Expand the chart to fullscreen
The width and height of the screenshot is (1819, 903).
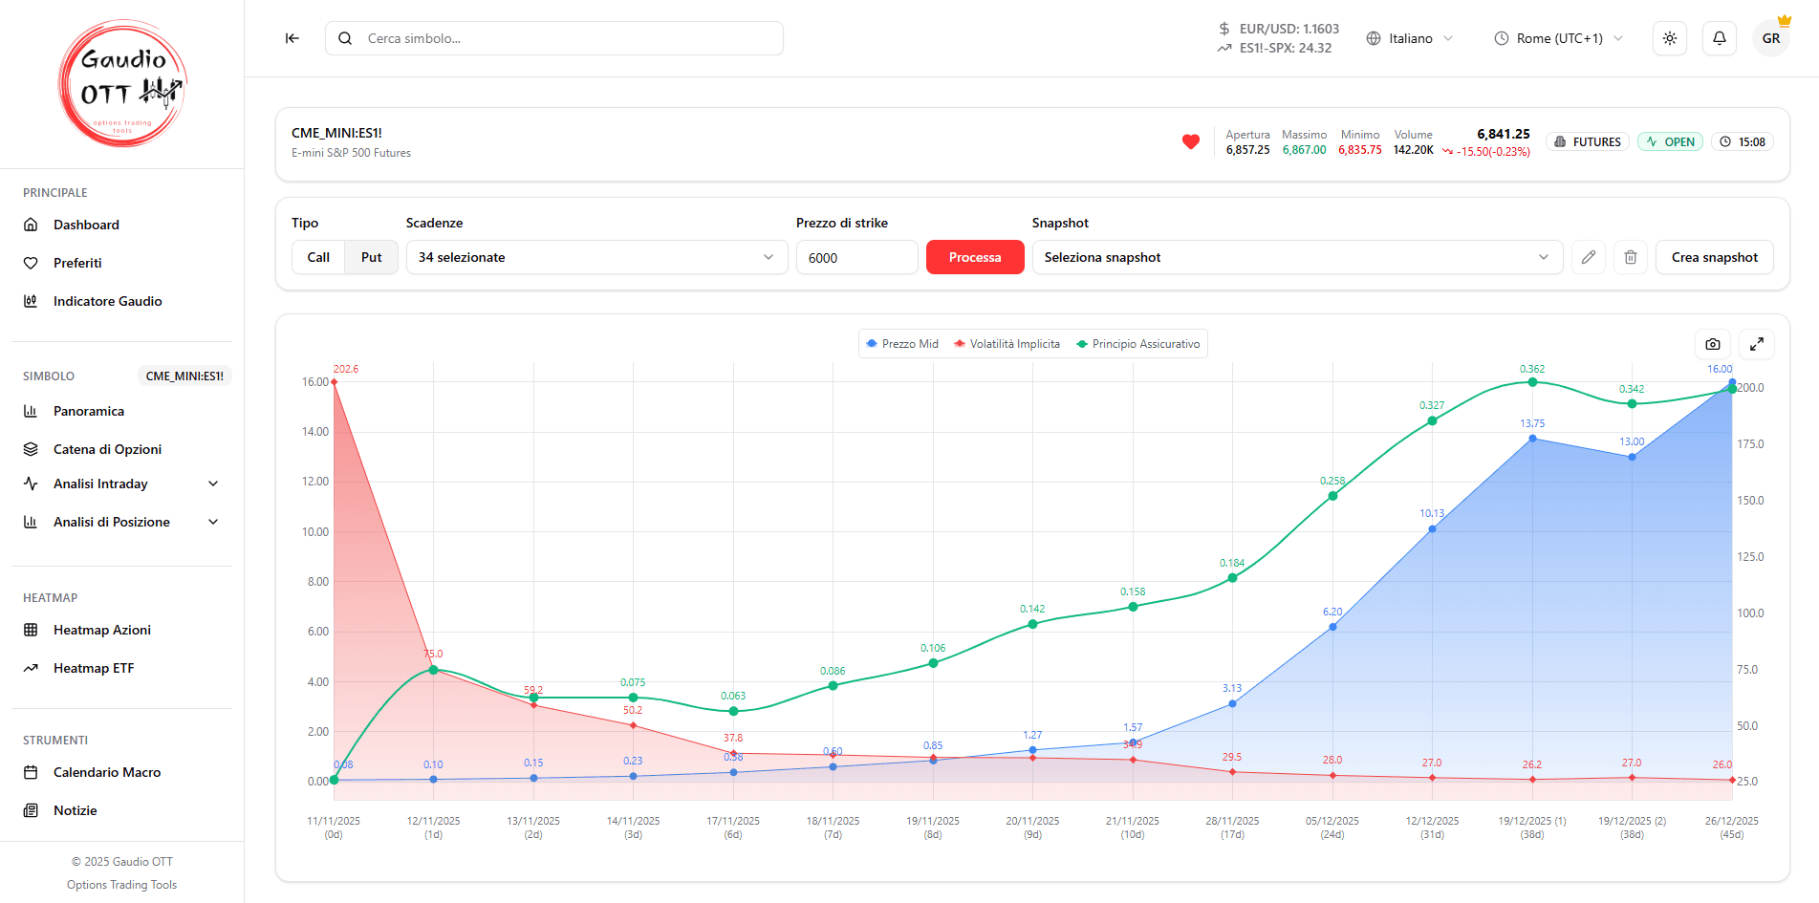point(1756,344)
